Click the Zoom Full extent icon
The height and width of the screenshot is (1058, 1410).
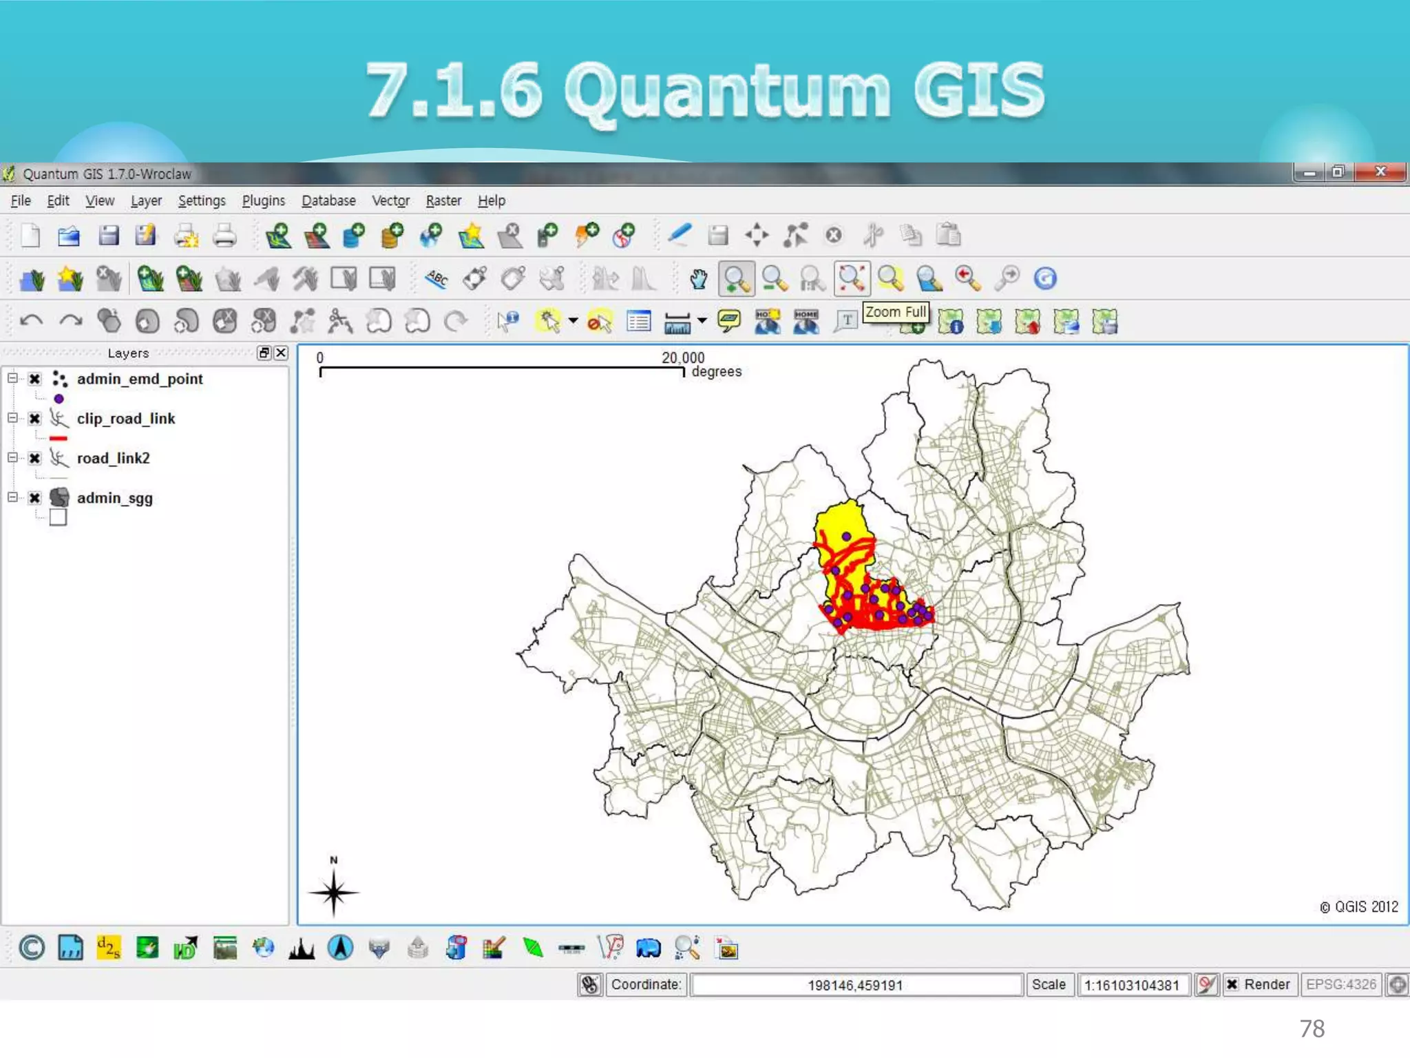coord(852,279)
